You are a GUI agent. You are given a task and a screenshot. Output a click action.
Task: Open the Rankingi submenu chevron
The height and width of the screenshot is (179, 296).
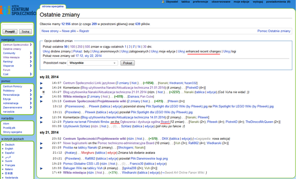(x=31, y=62)
